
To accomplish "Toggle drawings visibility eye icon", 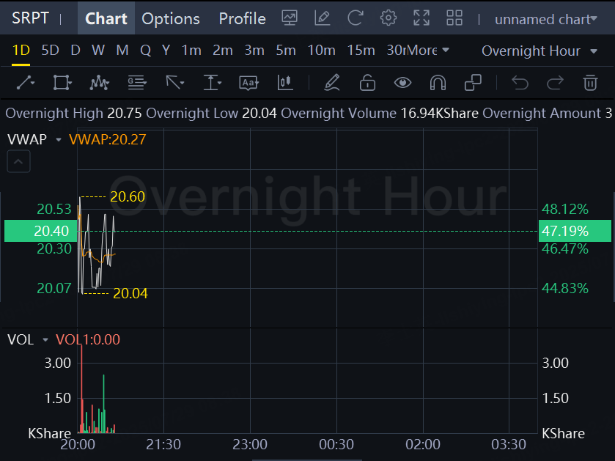I will 403,83.
